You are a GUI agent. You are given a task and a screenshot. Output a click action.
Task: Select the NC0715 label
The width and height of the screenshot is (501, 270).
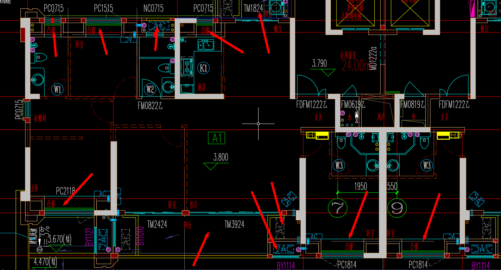pyautogui.click(x=153, y=8)
